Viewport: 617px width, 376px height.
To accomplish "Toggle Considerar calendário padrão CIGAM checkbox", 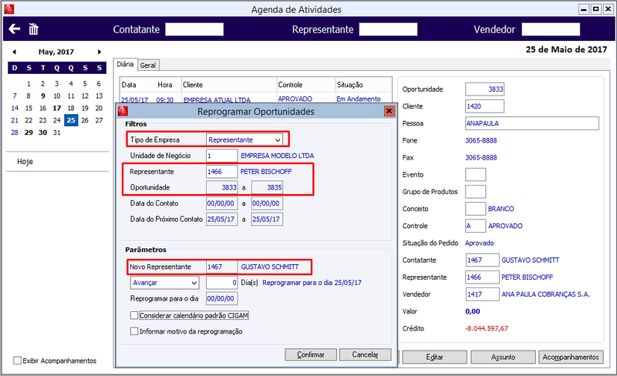I will [x=134, y=315].
